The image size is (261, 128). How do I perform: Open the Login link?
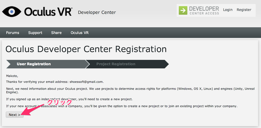pyautogui.click(x=228, y=10)
